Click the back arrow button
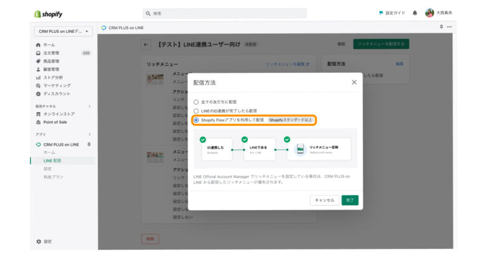This screenshot has width=487, height=255. click(x=146, y=44)
